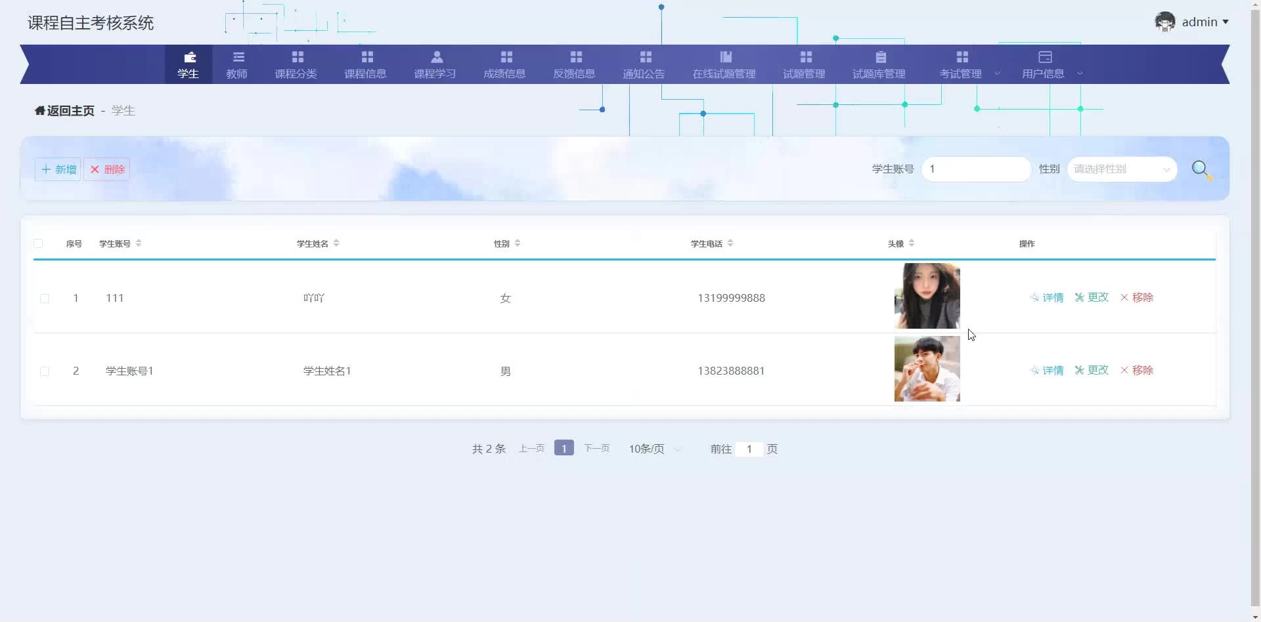The image size is (1261, 622).
Task: Click the 在线试题管理 book icon
Action: 726,57
